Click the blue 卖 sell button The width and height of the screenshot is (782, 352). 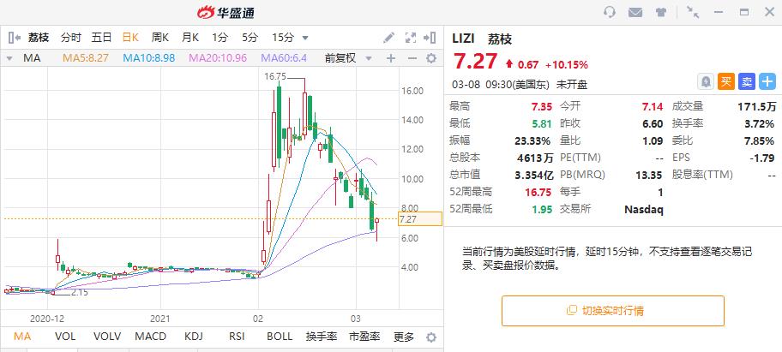747,81
